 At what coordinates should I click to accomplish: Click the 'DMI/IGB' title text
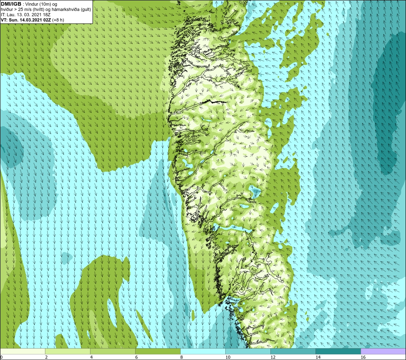pyautogui.click(x=11, y=4)
